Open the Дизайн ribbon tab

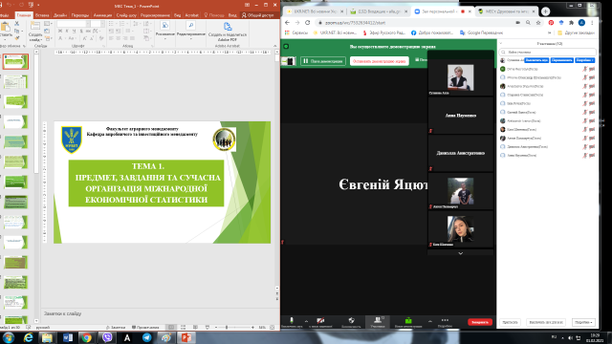pos(60,15)
